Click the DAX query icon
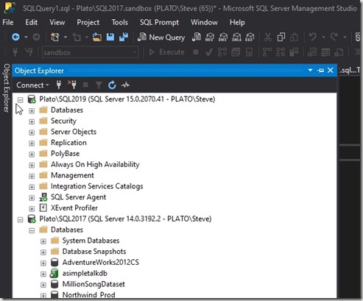The height and width of the screenshot is (301, 363). pos(250,37)
